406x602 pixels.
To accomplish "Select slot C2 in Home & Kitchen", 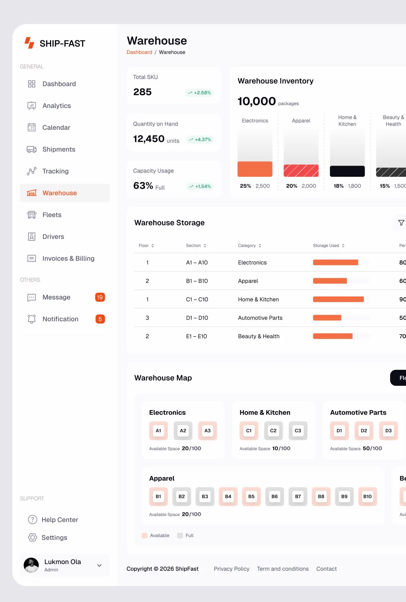I will [x=273, y=431].
